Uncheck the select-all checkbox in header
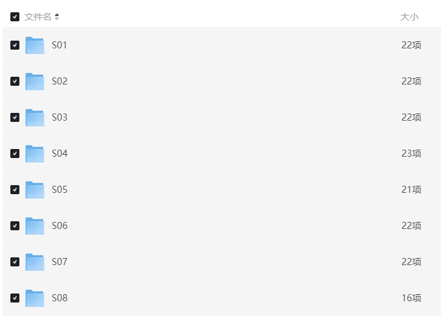441x318 pixels. (15, 17)
